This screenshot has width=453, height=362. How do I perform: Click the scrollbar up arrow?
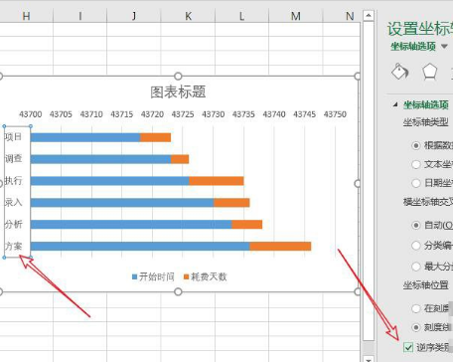369,15
